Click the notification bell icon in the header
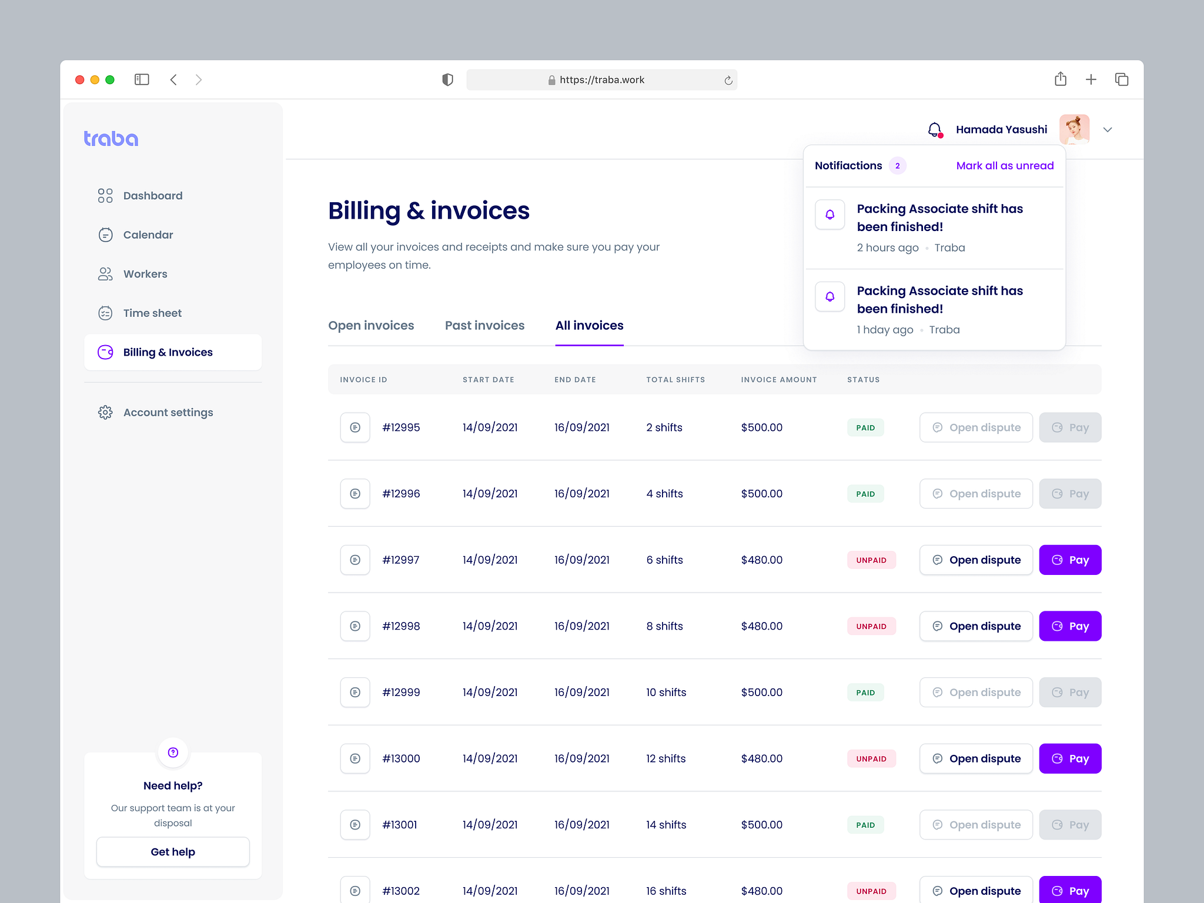The image size is (1204, 903). pyautogui.click(x=934, y=129)
